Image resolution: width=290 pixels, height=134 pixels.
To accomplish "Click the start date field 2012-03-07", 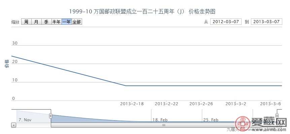I will [226, 22].
